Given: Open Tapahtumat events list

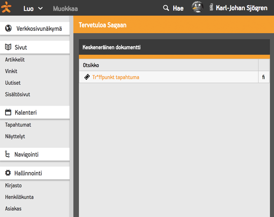Looking at the screenshot, I should (18, 125).
